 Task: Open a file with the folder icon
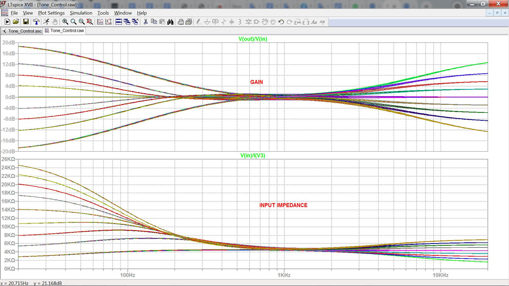(16, 22)
